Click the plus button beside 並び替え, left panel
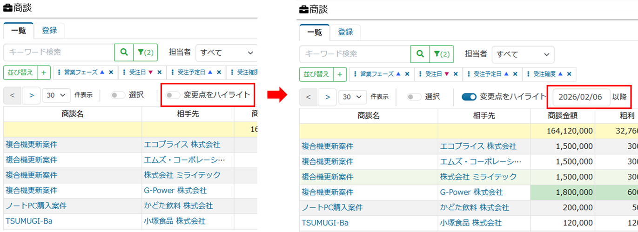This screenshot has width=638, height=232. click(x=45, y=72)
